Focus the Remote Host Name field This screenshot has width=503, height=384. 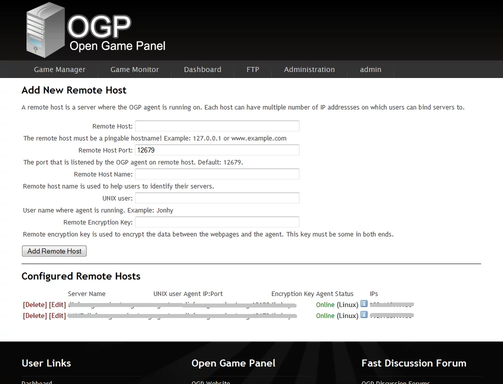(x=217, y=174)
